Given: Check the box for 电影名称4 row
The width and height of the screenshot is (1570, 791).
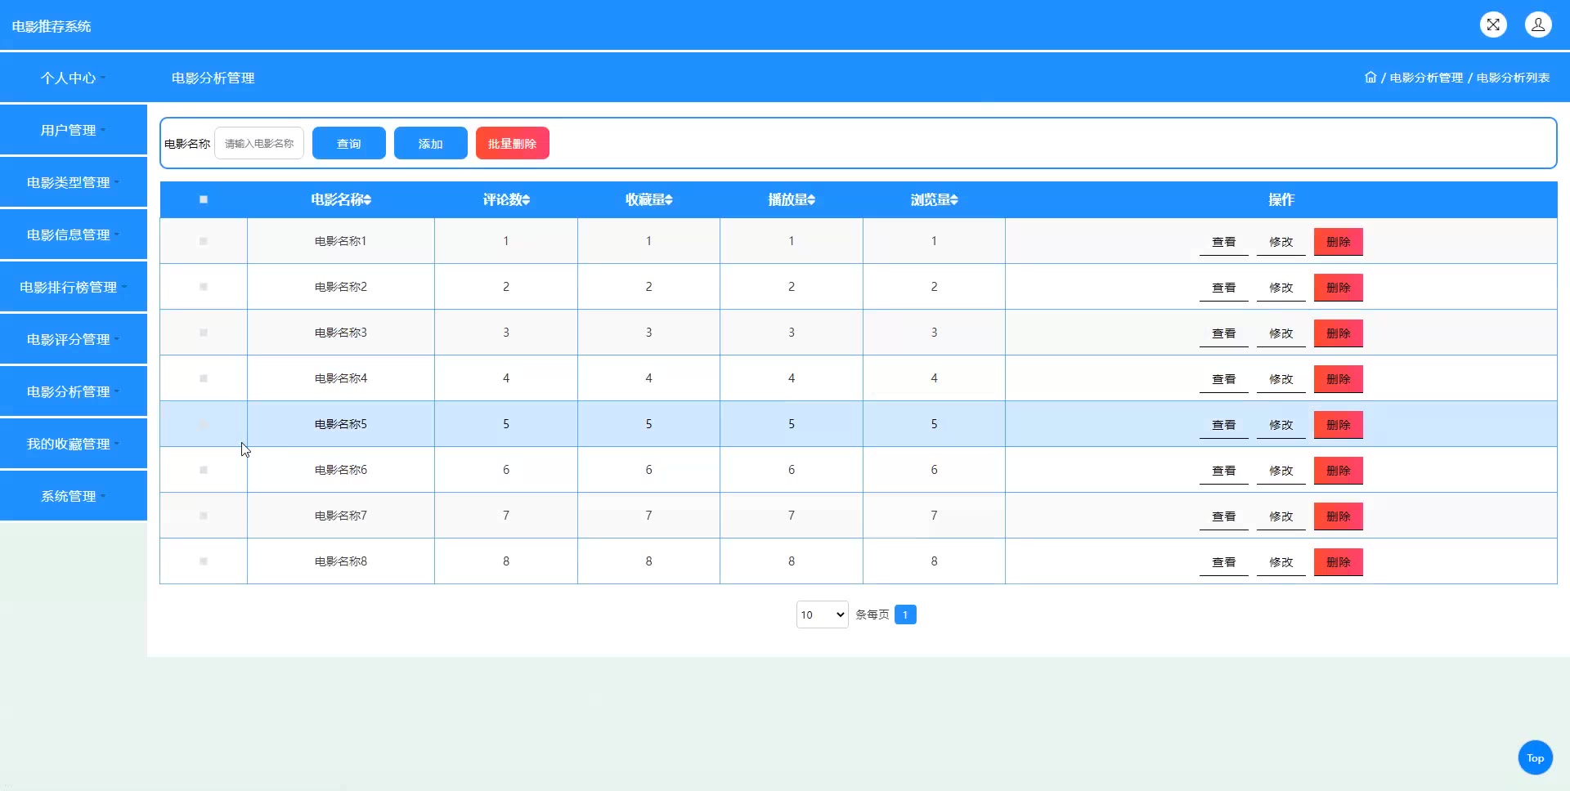Looking at the screenshot, I should click(204, 378).
